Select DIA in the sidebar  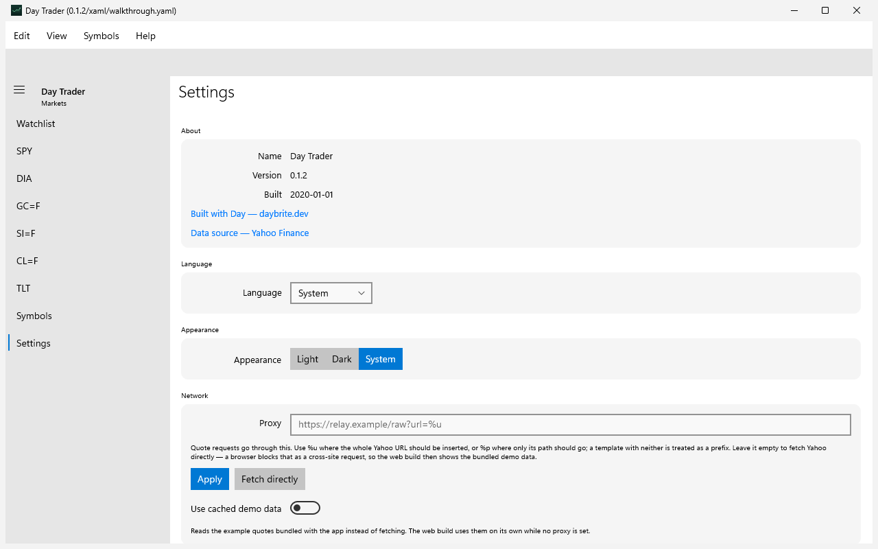[88, 178]
